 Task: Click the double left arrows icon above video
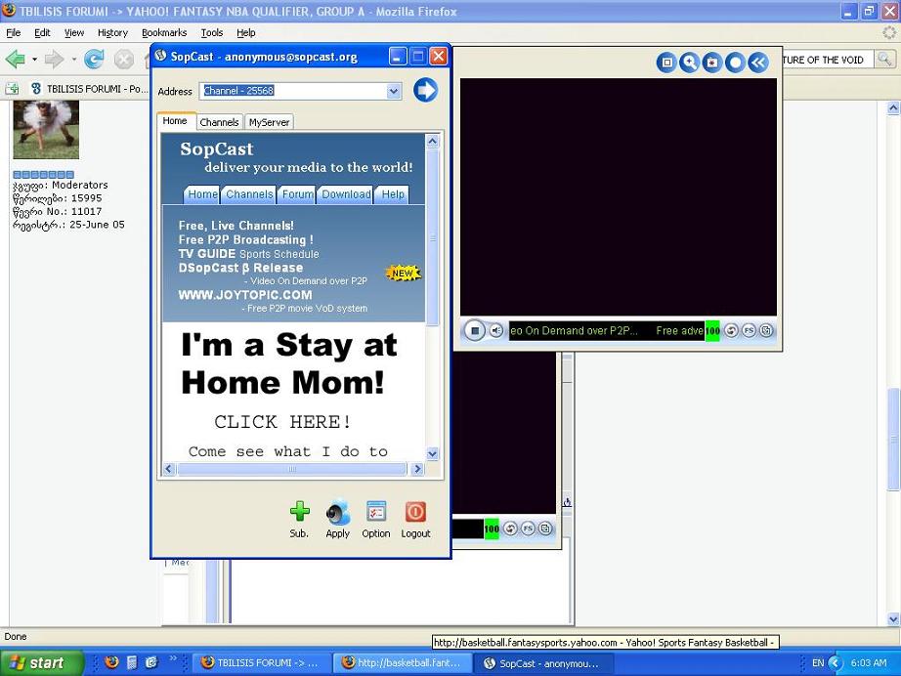click(758, 62)
